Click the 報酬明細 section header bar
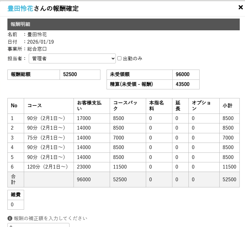The width and height of the screenshot is (245, 227). [123, 24]
